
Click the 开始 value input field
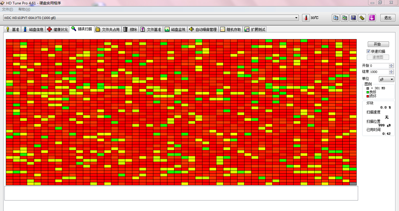(x=379, y=66)
